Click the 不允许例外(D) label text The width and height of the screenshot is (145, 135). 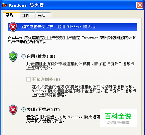point(46,80)
